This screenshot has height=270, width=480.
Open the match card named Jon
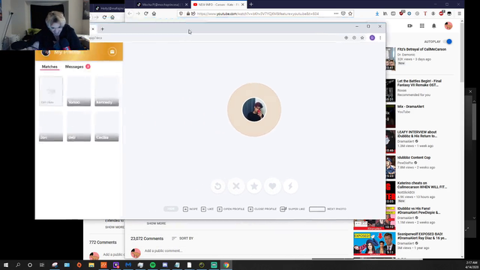pyautogui.click(x=51, y=127)
